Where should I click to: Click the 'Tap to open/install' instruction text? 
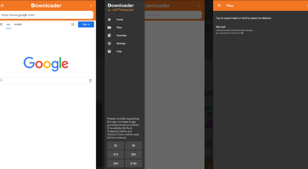(244, 18)
